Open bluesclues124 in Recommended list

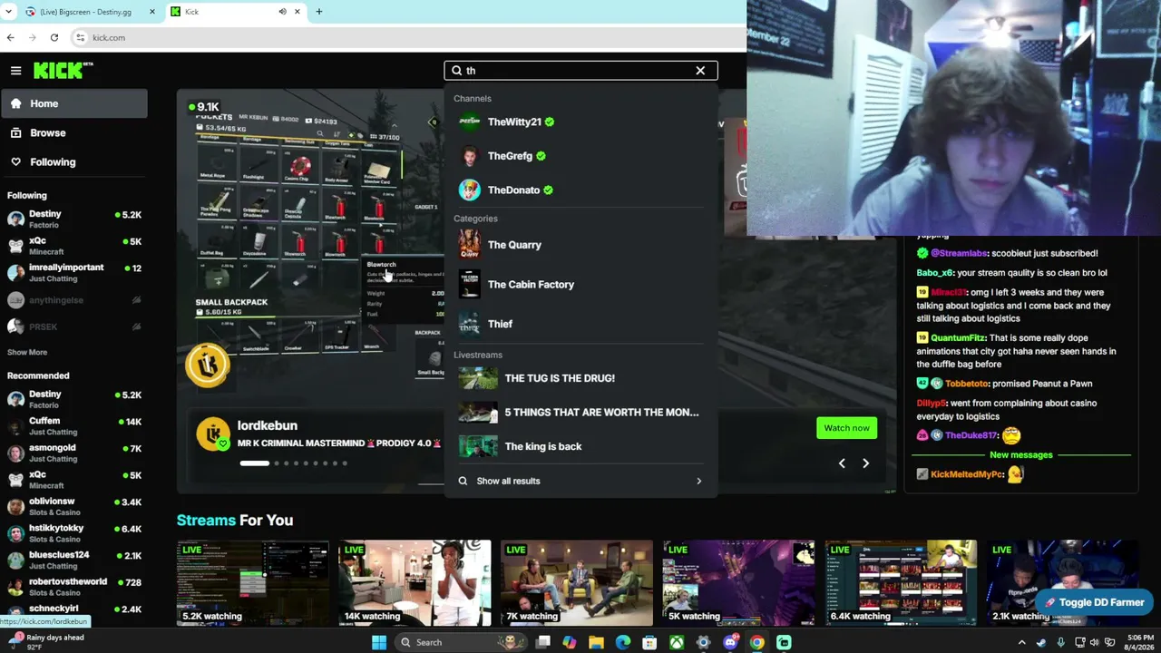click(73, 560)
